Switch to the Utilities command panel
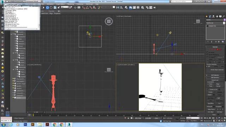The image size is (226, 127). [224, 17]
